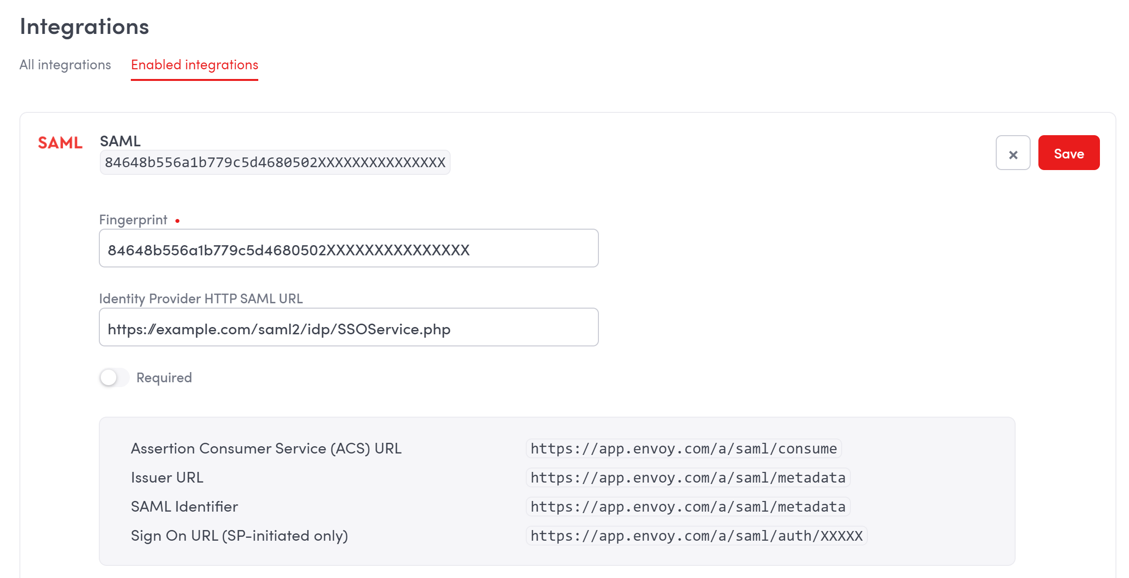Click the Assertion Consumer Service (ACS) URL label
The width and height of the screenshot is (1129, 578).
[x=266, y=449]
